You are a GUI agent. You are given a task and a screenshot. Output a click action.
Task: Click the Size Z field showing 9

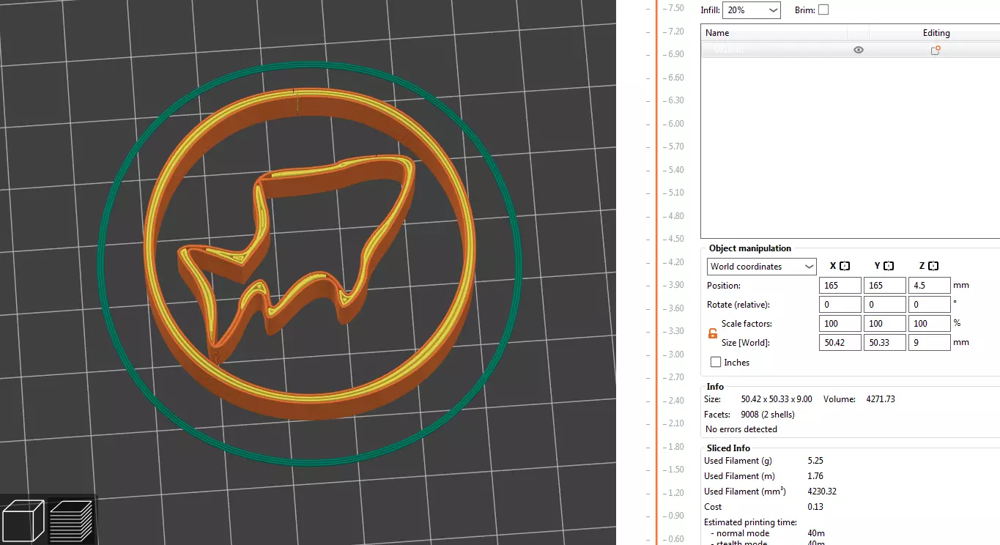click(x=929, y=342)
